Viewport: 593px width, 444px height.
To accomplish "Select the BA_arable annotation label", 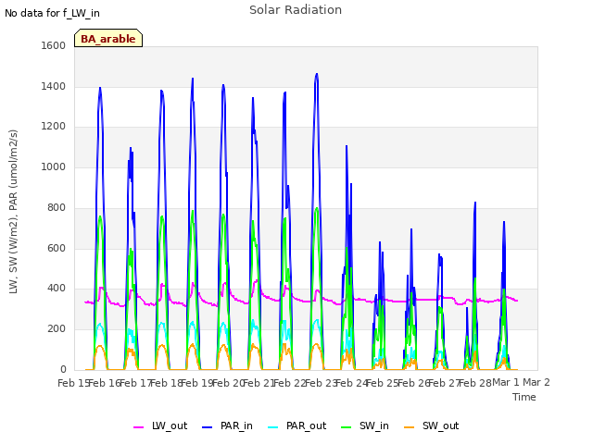I will (x=108, y=38).
